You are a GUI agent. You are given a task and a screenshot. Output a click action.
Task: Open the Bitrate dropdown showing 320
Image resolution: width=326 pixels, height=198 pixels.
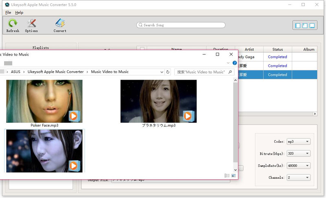tap(299, 154)
